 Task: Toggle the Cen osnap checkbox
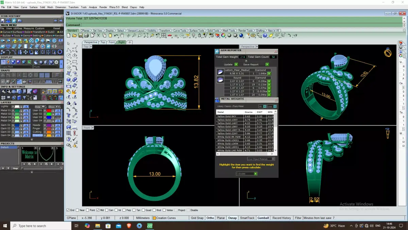click(x=107, y=210)
